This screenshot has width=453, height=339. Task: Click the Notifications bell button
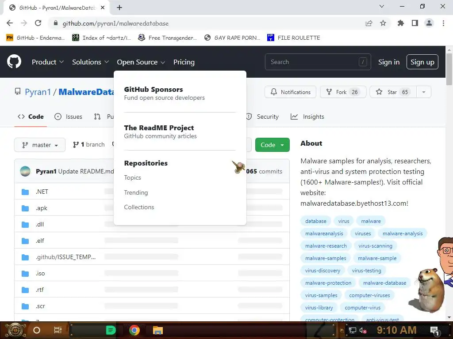[x=290, y=92]
